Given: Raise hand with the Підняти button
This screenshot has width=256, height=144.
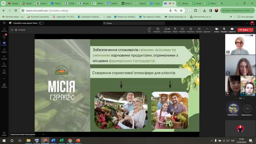Looking at the screenshot, I should pos(175,30).
